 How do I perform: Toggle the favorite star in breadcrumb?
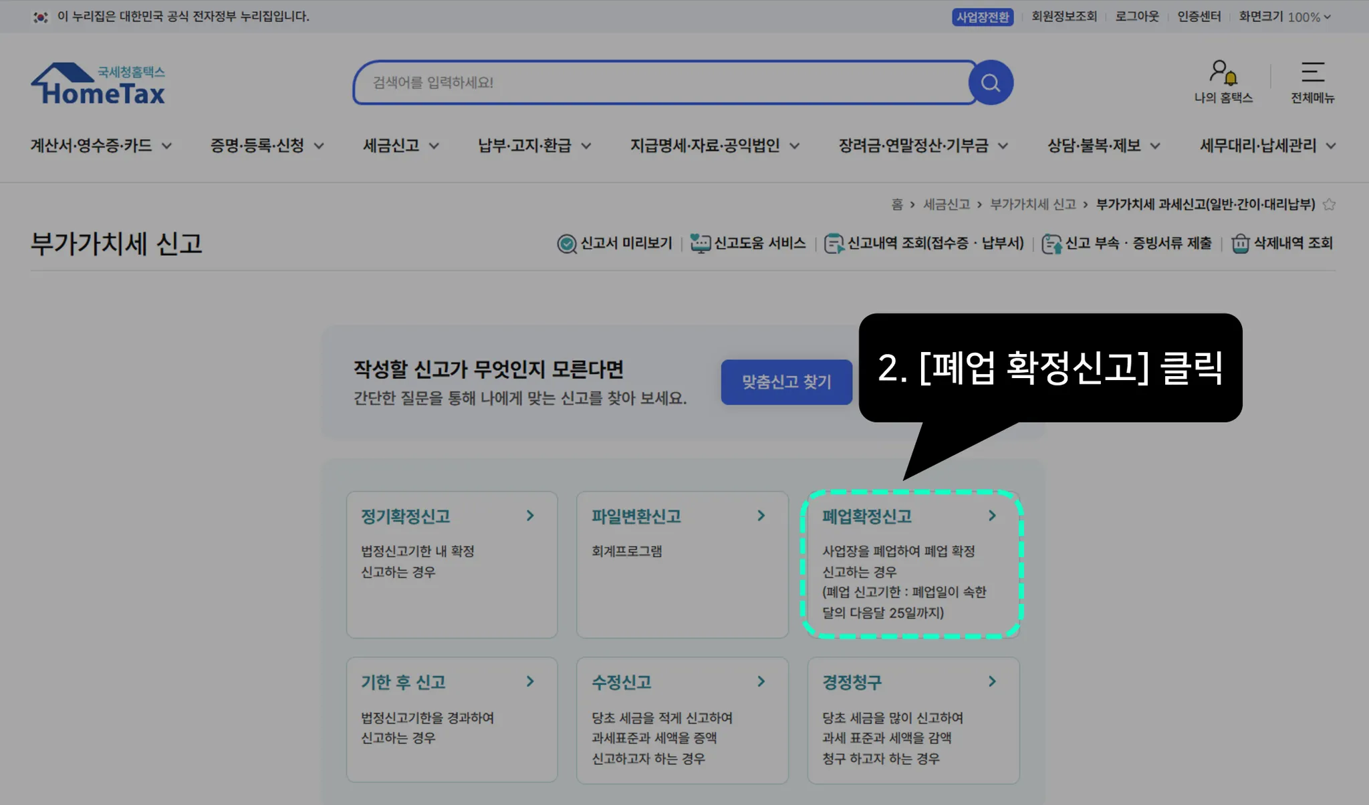(x=1329, y=204)
